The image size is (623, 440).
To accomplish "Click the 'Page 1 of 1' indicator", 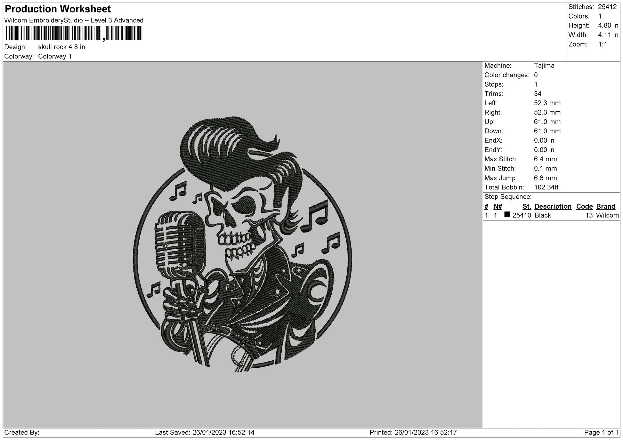I will pyautogui.click(x=601, y=432).
